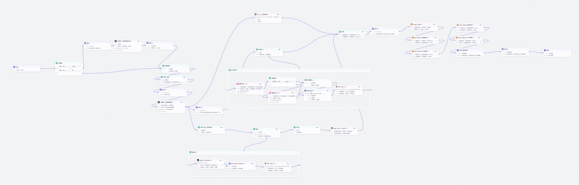Click the create_draft plugin node icon
This screenshot has width=579, height=185.
pos(412,24)
